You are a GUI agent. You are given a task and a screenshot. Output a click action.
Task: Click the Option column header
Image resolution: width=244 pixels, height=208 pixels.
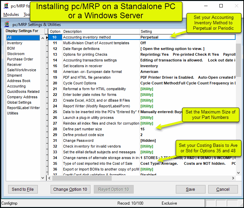point(55,31)
